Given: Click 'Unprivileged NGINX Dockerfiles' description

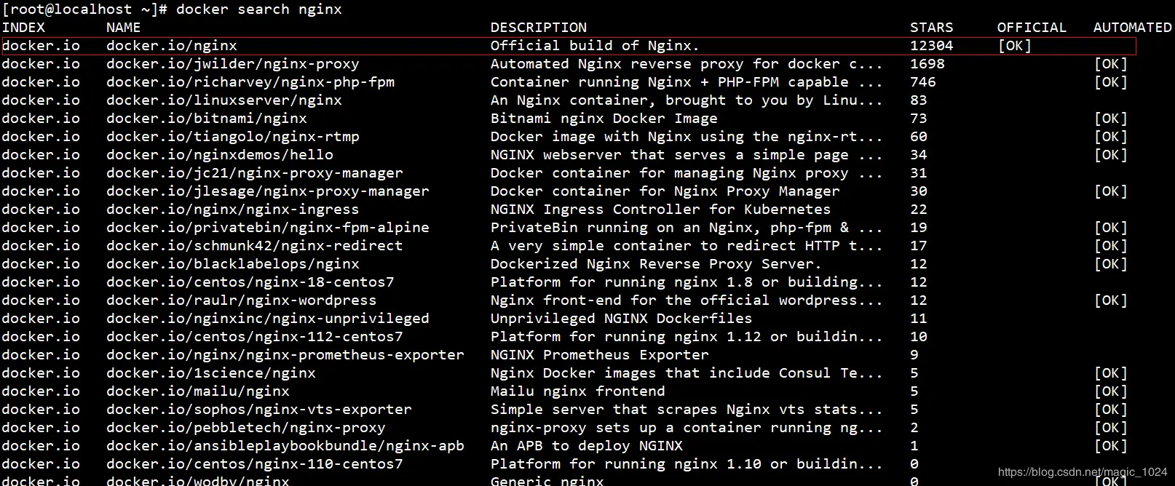Looking at the screenshot, I should click(622, 319).
